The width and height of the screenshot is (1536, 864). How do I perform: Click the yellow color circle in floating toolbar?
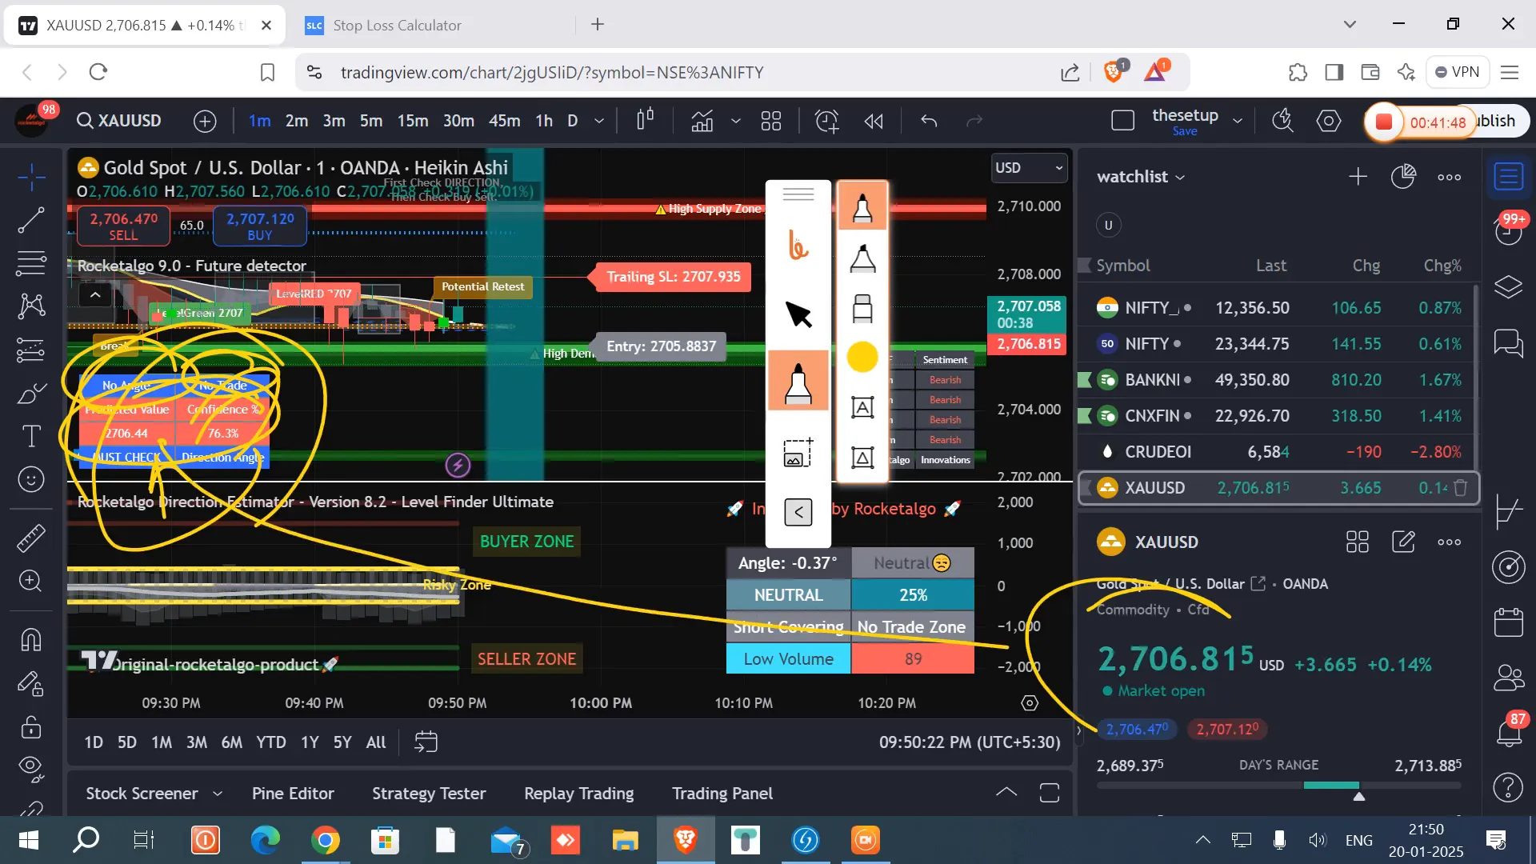[862, 358]
